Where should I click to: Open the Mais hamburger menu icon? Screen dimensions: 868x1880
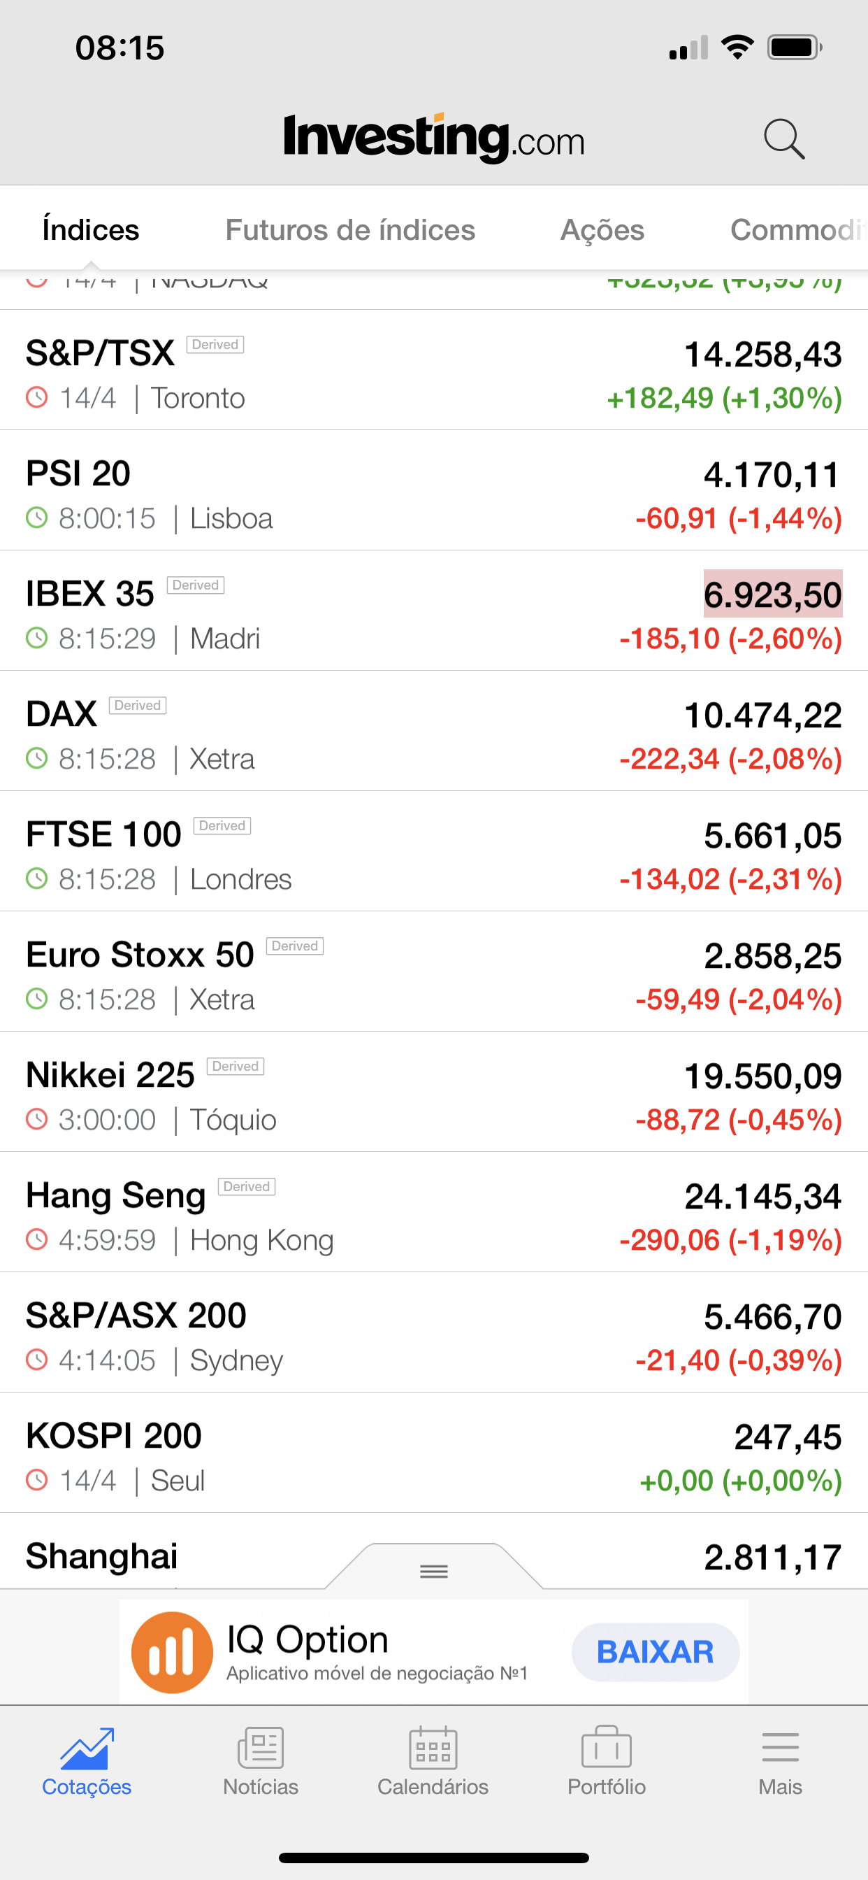780,1747
